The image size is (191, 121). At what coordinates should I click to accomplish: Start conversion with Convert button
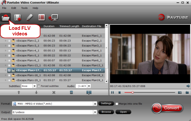[167, 108]
